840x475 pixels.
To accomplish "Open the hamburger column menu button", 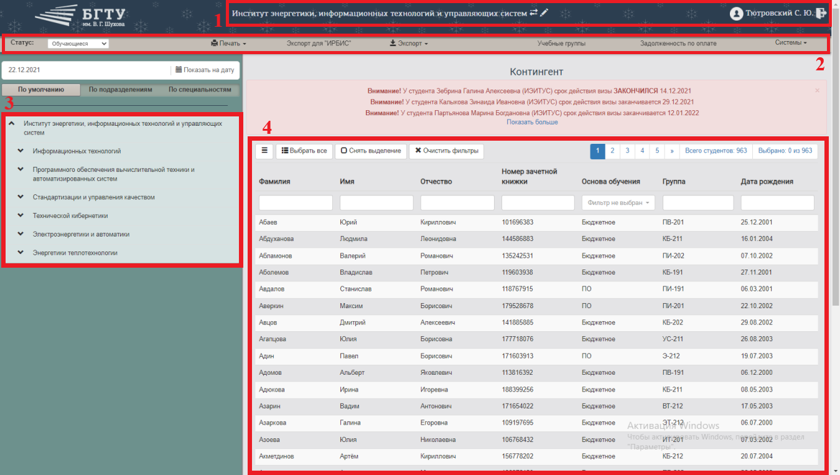I will (x=264, y=151).
